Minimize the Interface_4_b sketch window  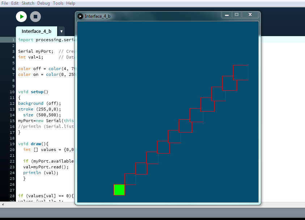pos(227,15)
